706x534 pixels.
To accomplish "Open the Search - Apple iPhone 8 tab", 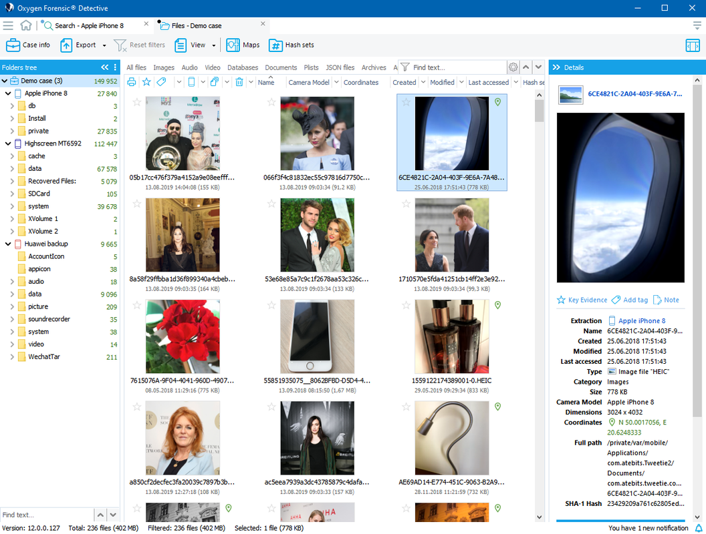I will tap(89, 25).
